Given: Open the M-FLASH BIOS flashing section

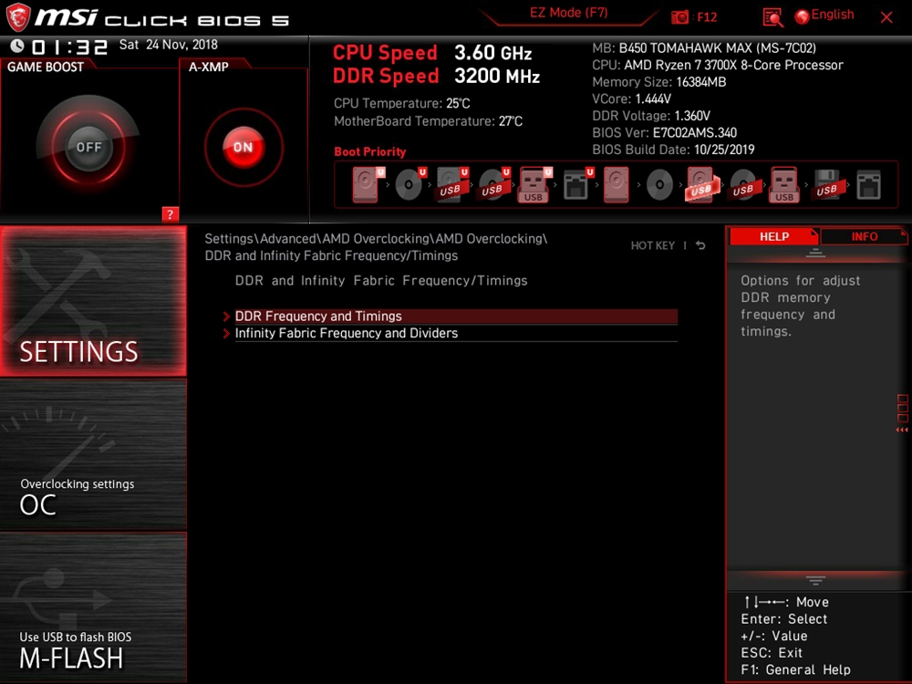Looking at the screenshot, I should [x=94, y=607].
